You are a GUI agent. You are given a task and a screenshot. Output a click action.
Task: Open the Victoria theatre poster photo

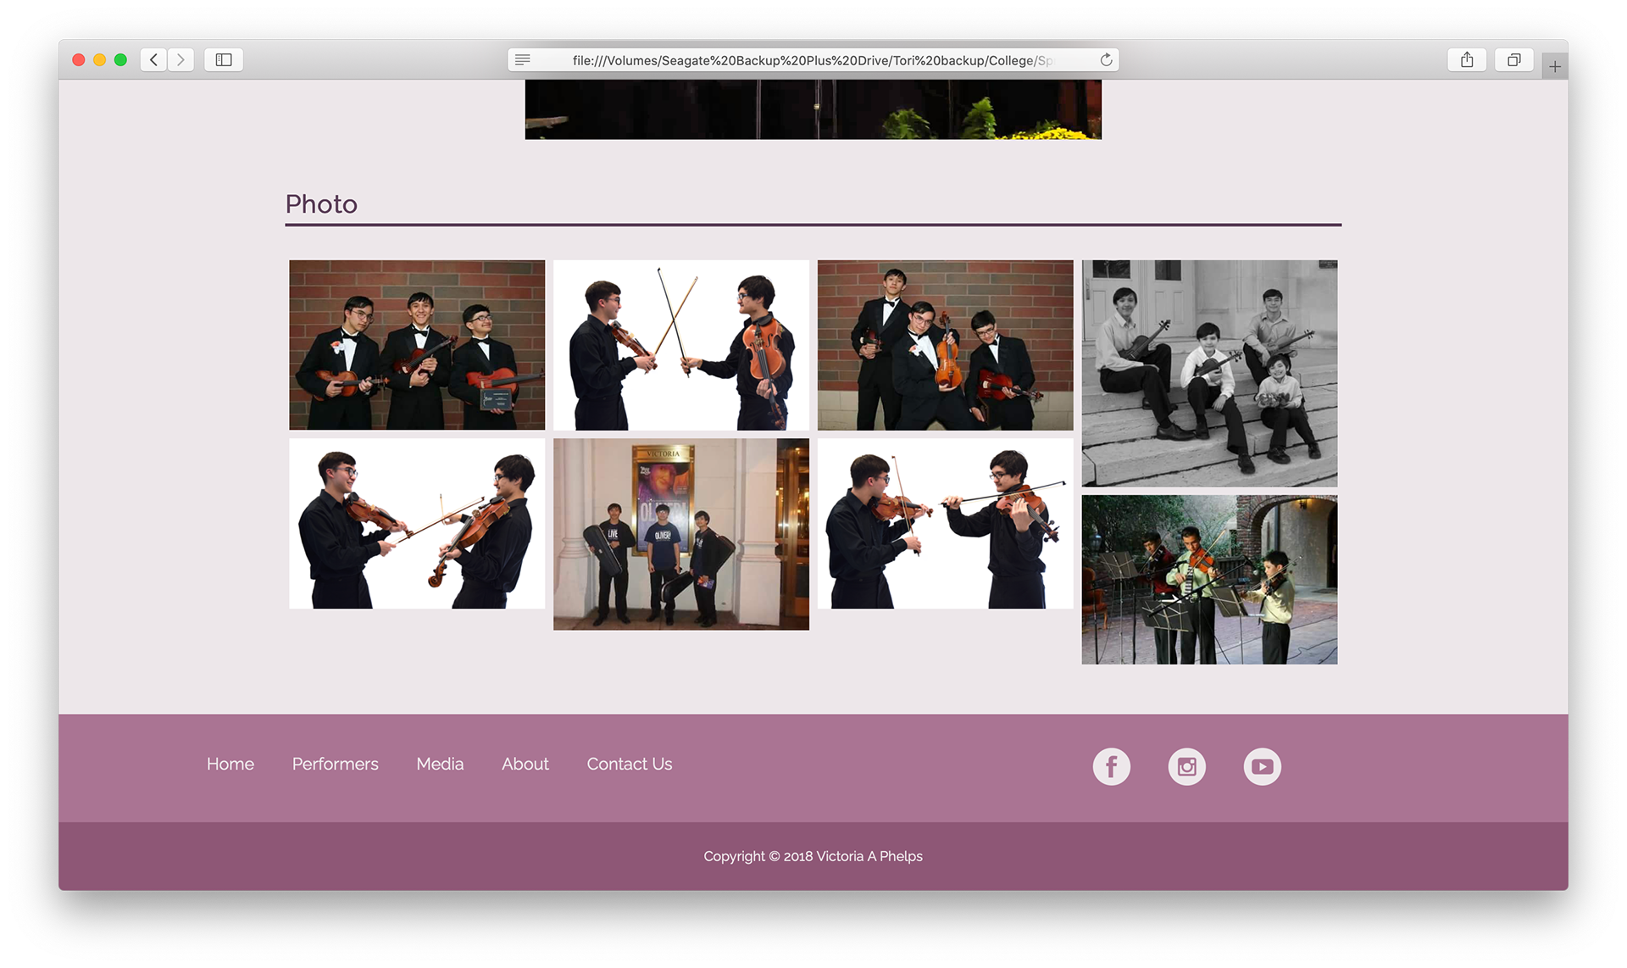pos(681,534)
